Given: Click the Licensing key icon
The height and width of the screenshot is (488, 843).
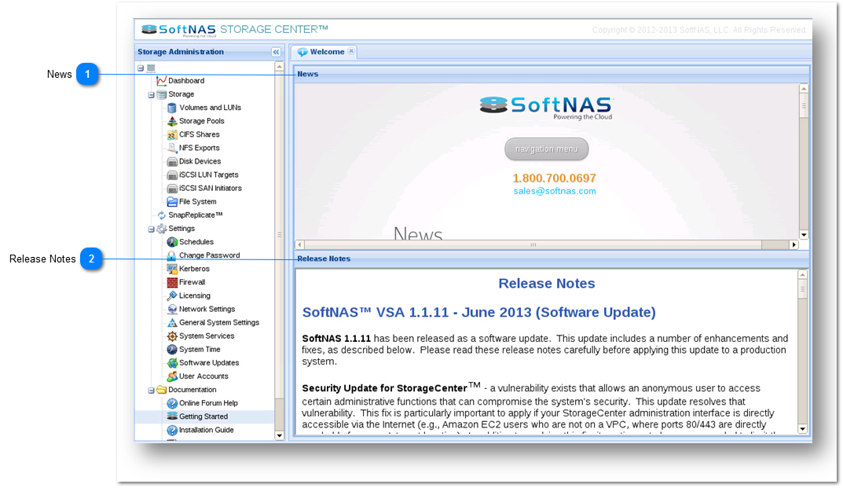Looking at the screenshot, I should pos(172,295).
